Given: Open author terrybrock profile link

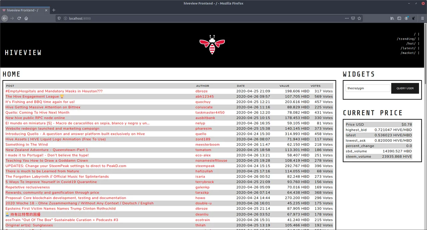Looking at the screenshot, I should click(x=205, y=182).
